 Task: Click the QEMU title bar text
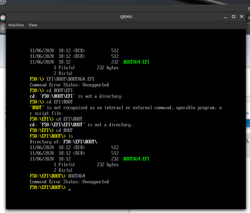[x=126, y=17]
